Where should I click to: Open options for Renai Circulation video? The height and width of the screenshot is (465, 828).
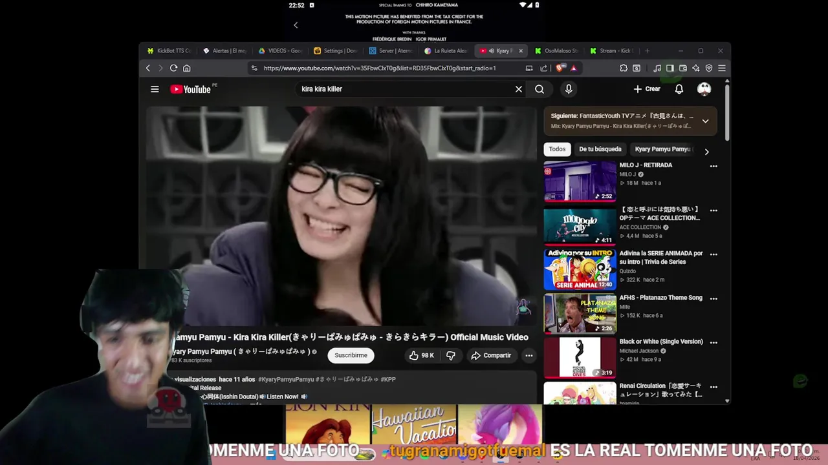(x=714, y=387)
